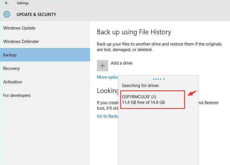Click the UPDATE & SECURITY heading
Image resolution: width=230 pixels, height=165 pixels.
click(x=36, y=15)
